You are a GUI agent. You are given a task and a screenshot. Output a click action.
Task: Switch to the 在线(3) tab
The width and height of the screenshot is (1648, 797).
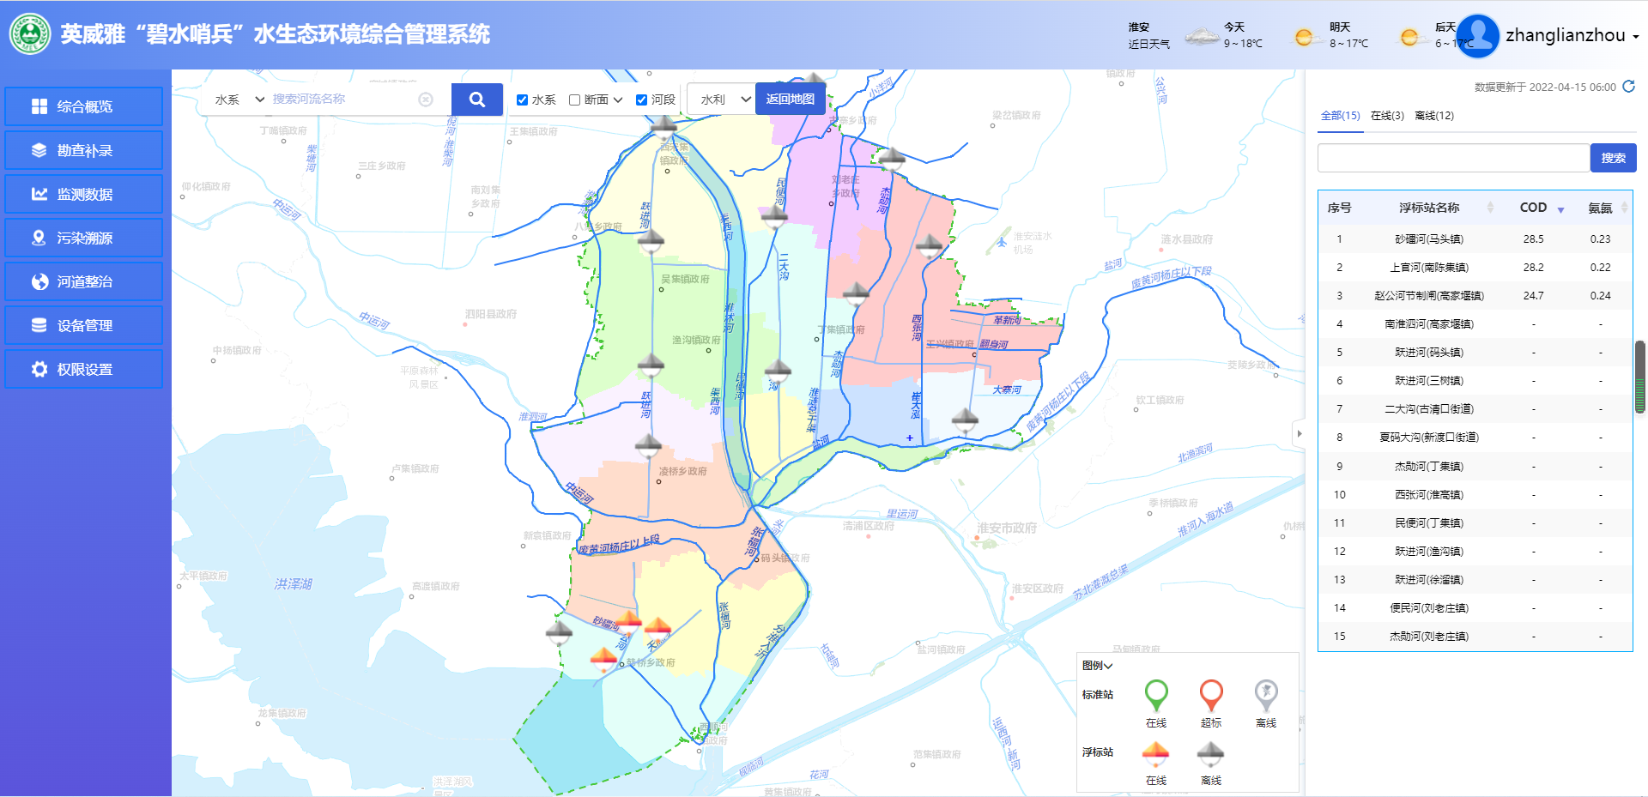[x=1387, y=116]
